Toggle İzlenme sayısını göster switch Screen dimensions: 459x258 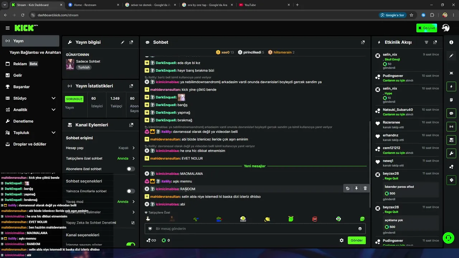pyautogui.click(x=131, y=245)
